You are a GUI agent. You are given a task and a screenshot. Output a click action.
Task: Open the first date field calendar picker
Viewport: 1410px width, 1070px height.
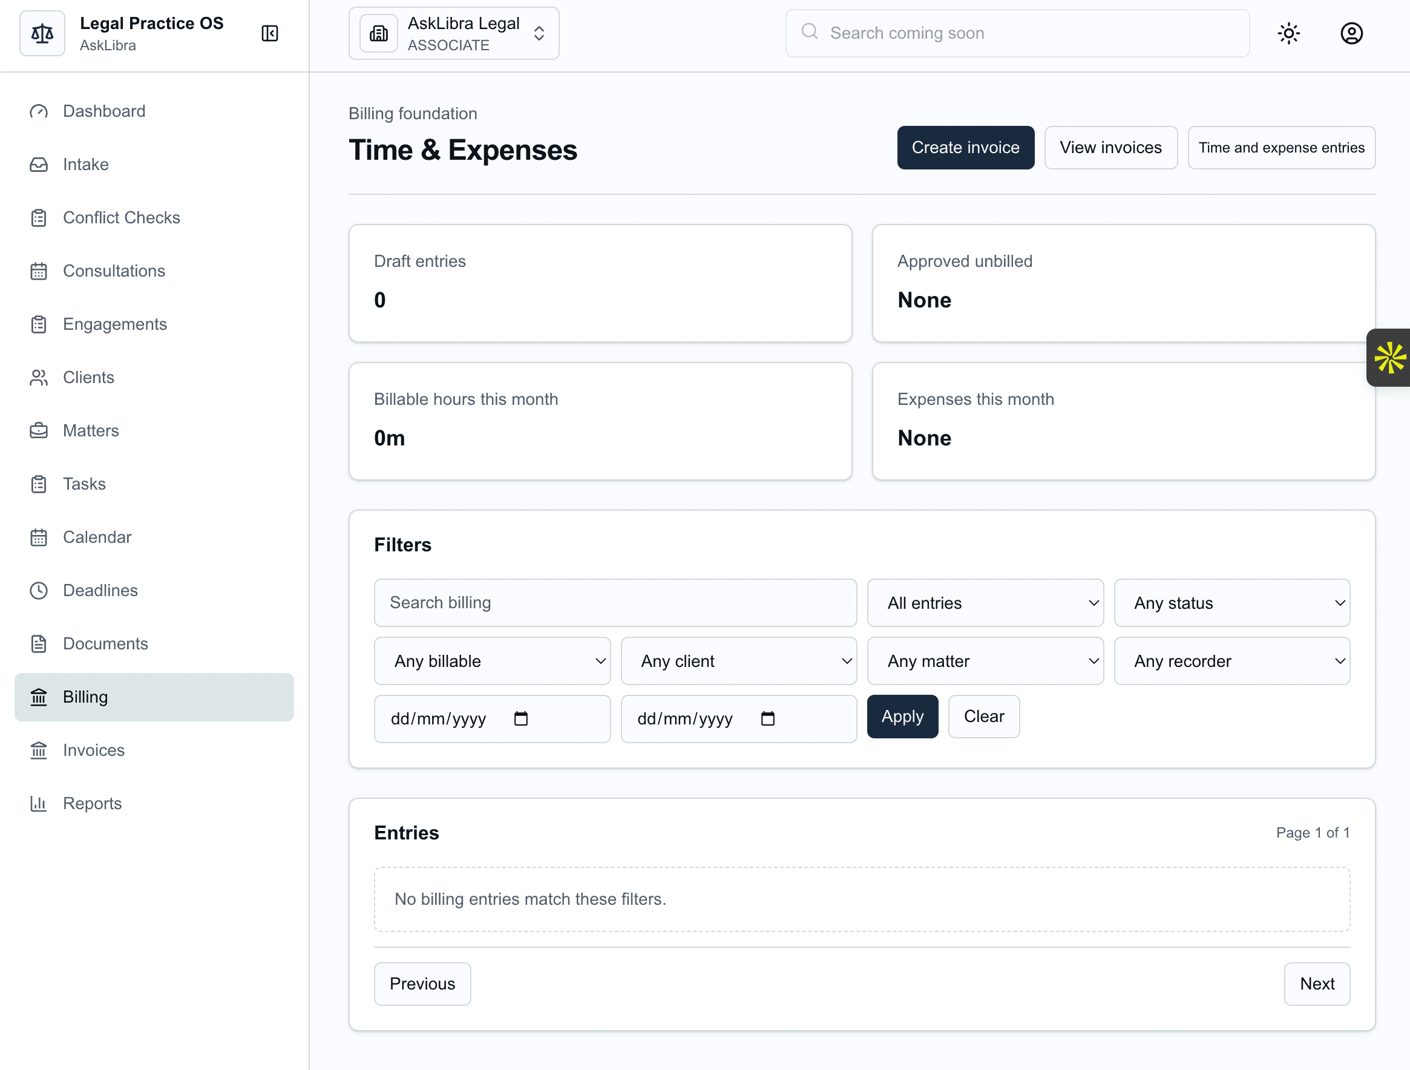(x=521, y=718)
